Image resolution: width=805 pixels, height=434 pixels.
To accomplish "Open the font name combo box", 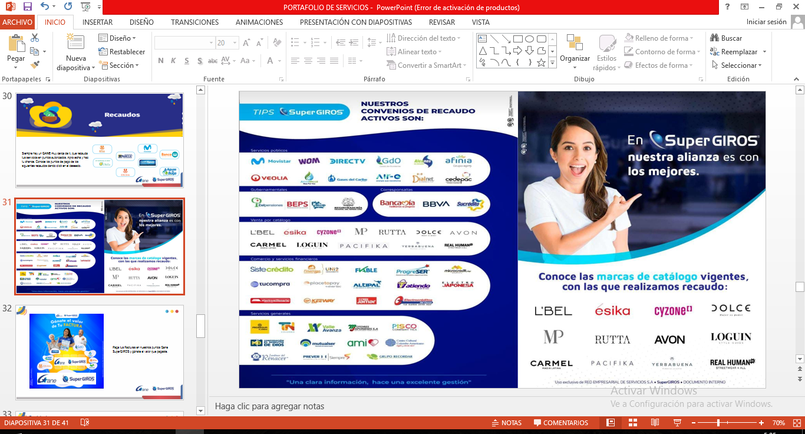I will pos(184,43).
